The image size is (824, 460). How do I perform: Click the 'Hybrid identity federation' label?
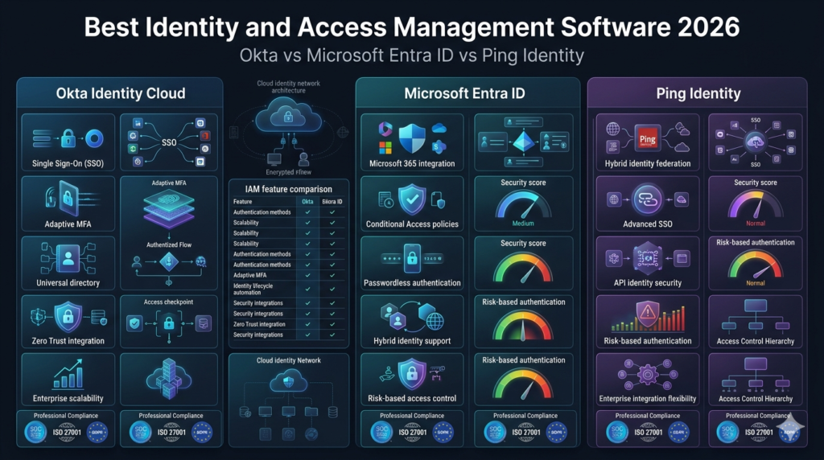(x=648, y=163)
